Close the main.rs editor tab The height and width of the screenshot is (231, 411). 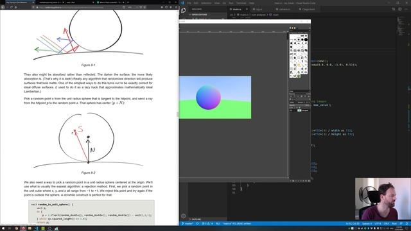[247, 9]
